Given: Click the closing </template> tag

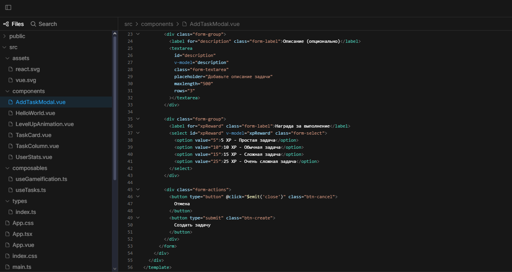Looking at the screenshot, I should 157,267.
